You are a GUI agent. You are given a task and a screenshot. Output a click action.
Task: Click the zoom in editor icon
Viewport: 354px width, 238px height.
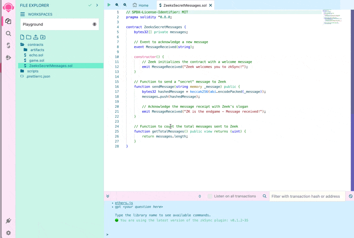pos(125,5)
